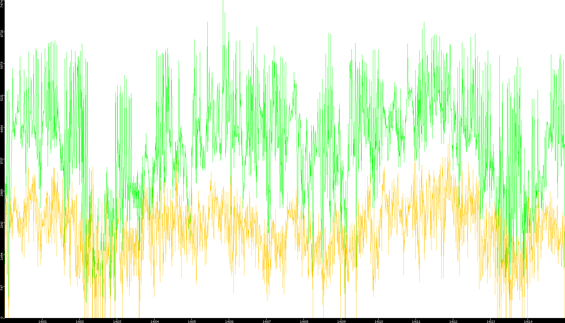The height and width of the screenshot is (323, 565).
Task: Select the 14:13 time axis label
Action: [491, 321]
